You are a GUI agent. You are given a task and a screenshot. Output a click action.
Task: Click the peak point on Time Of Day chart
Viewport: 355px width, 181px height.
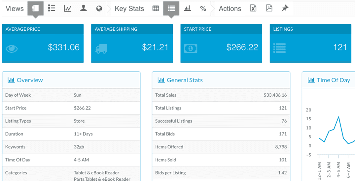pyautogui.click(x=338, y=117)
